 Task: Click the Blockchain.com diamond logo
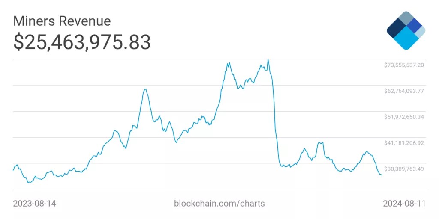coord(406,30)
